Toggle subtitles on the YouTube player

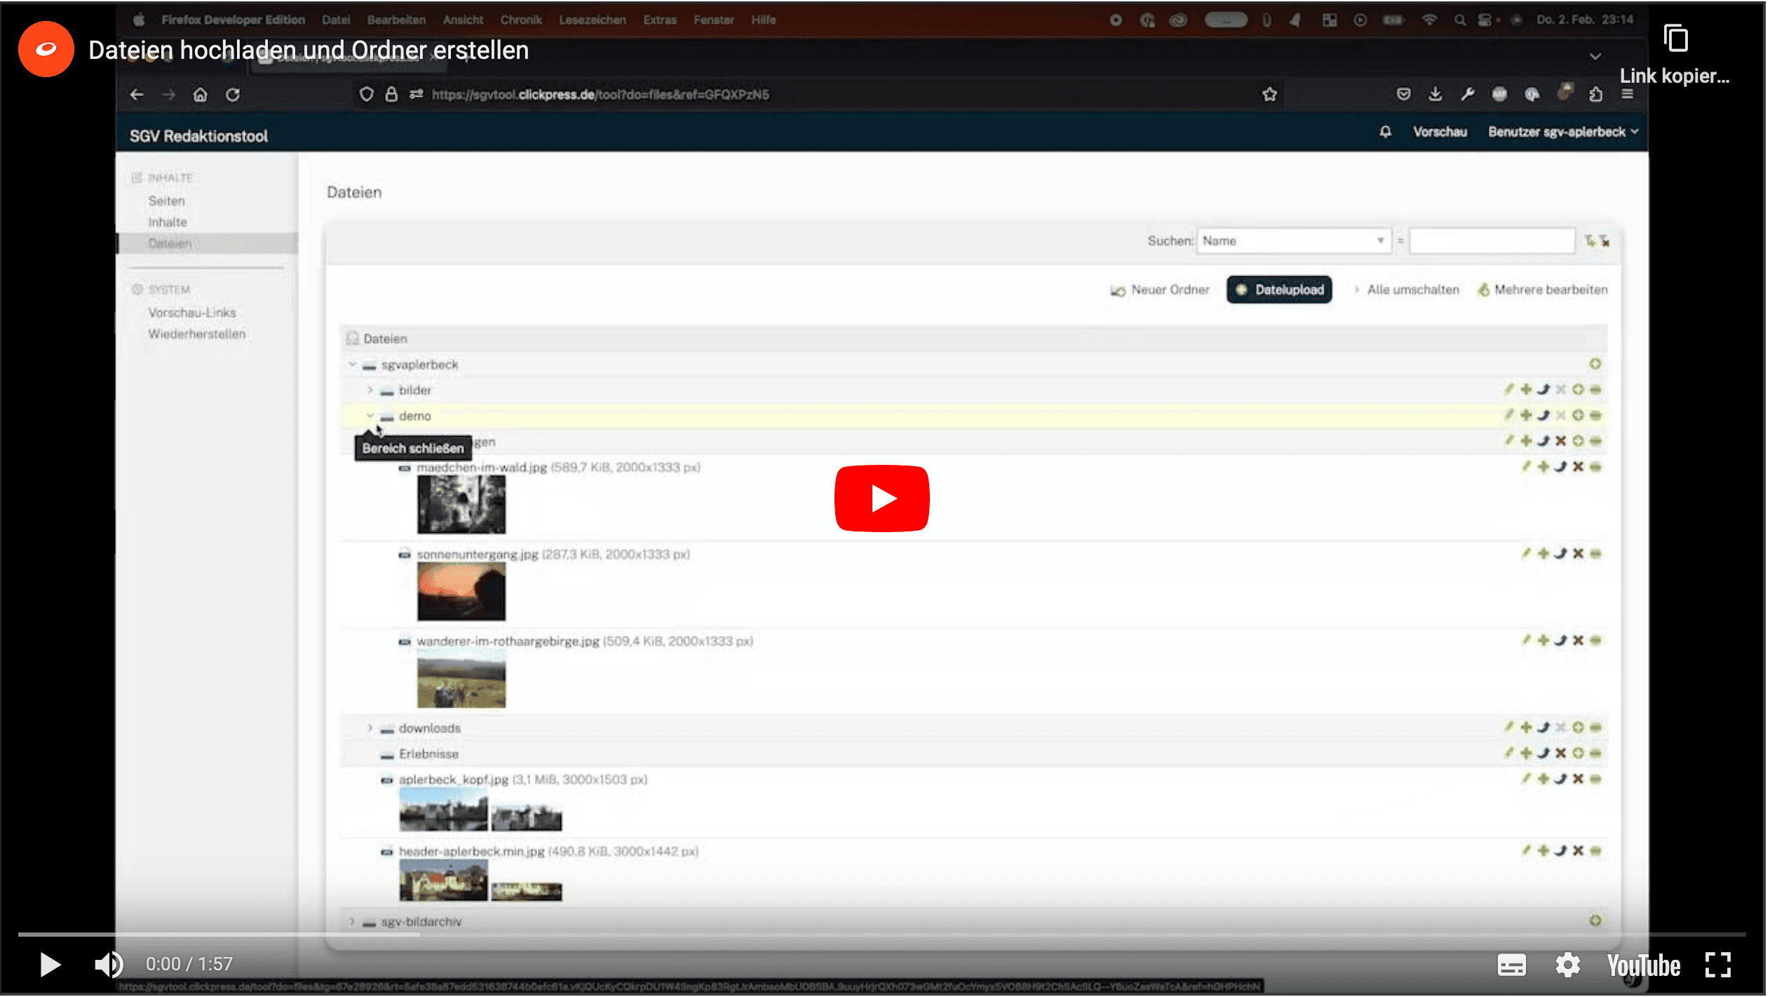pos(1511,965)
